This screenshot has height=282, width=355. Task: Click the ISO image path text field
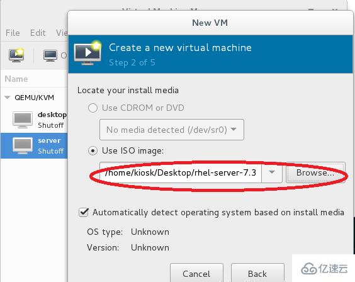(181, 172)
